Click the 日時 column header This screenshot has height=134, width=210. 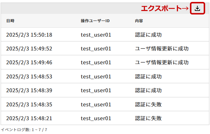point(10,21)
